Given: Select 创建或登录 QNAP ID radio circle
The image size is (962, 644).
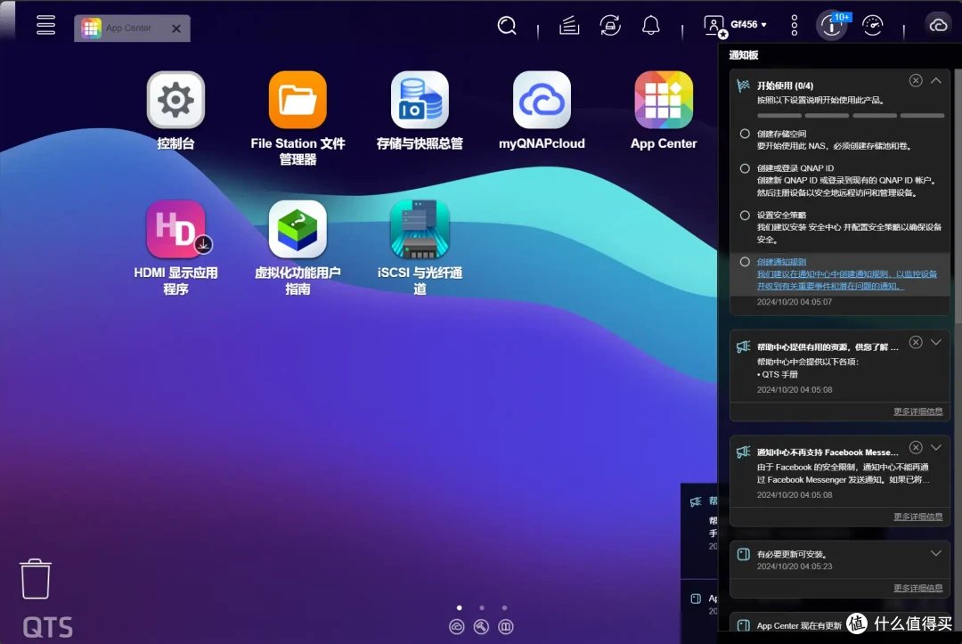Looking at the screenshot, I should click(745, 168).
